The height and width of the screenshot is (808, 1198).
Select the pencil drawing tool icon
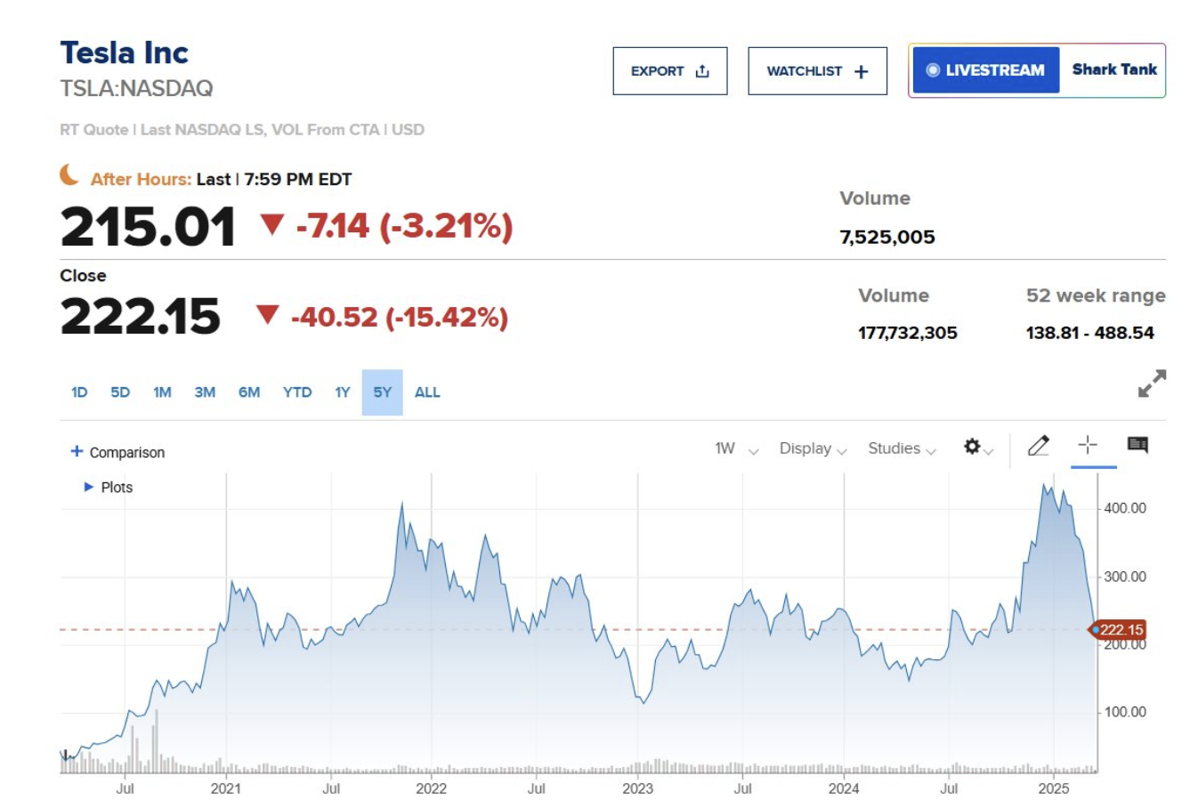(x=1038, y=446)
